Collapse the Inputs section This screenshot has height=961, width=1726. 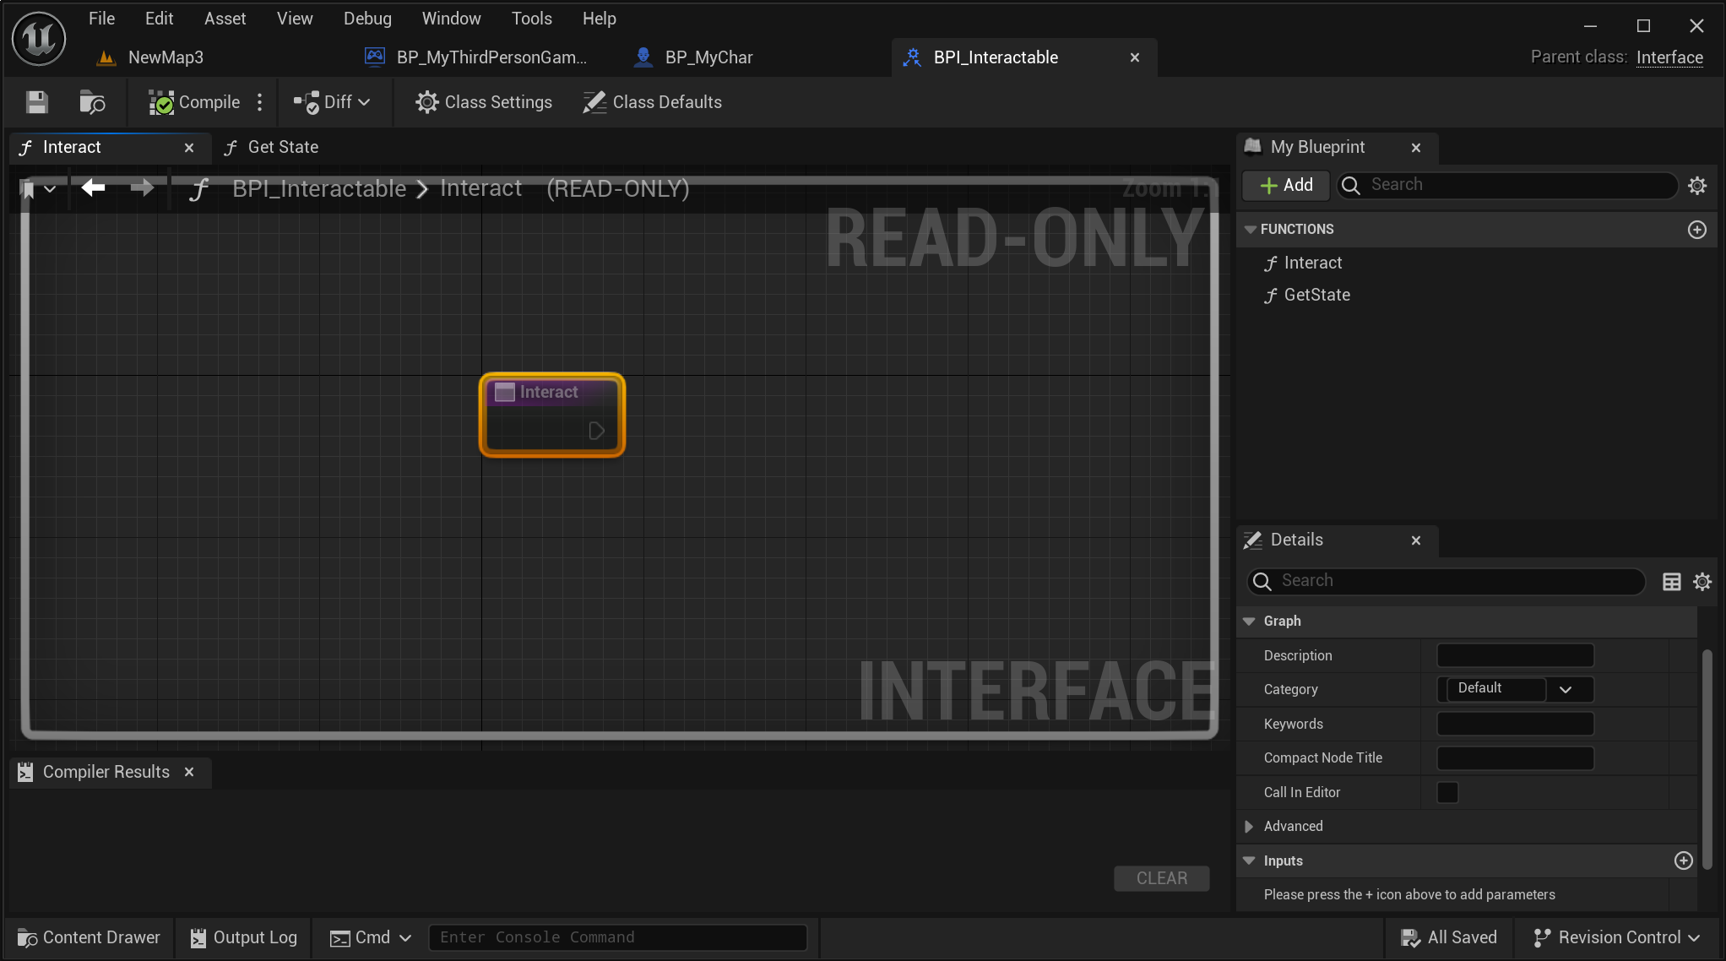[x=1249, y=861]
